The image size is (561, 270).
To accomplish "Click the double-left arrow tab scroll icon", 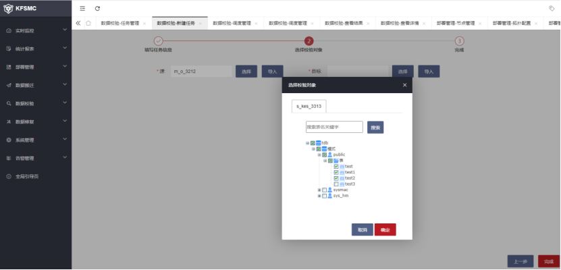I will click(78, 23).
